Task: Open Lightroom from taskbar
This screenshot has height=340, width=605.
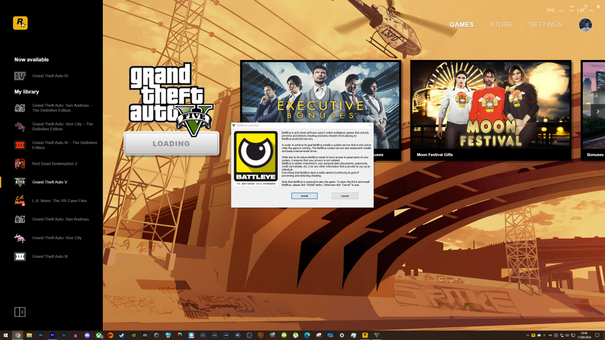Action: (x=64, y=335)
